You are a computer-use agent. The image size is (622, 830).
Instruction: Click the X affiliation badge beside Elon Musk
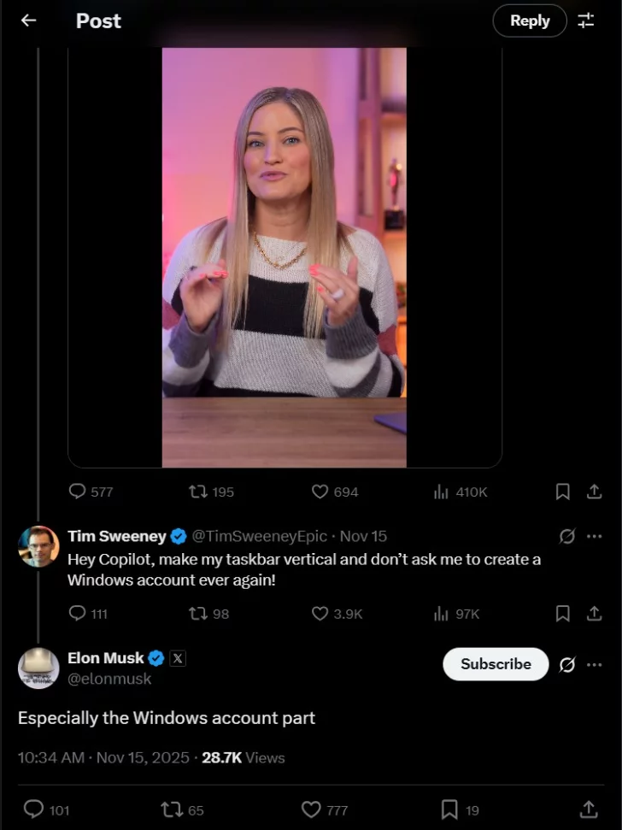tap(177, 658)
